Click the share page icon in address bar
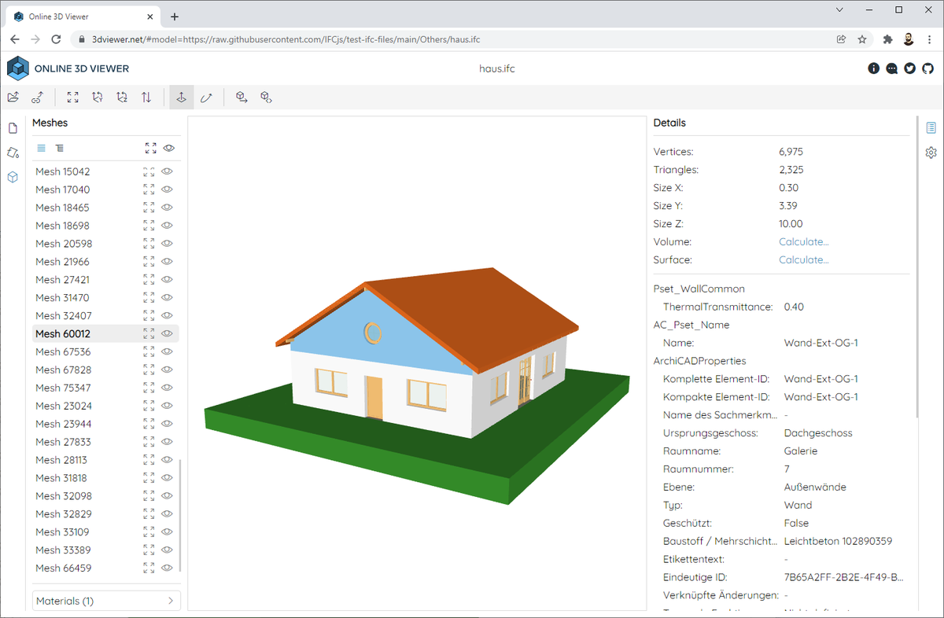This screenshot has height=618, width=944. (841, 39)
